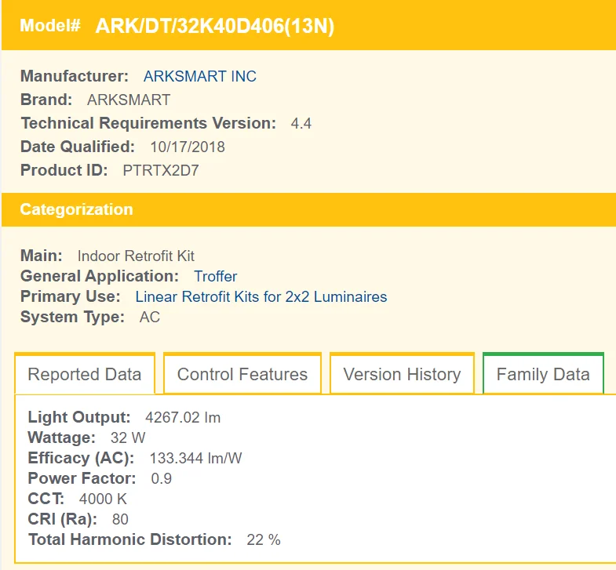Open the ARKSMART INC manufacturer link
This screenshot has height=570, width=616.
(199, 76)
